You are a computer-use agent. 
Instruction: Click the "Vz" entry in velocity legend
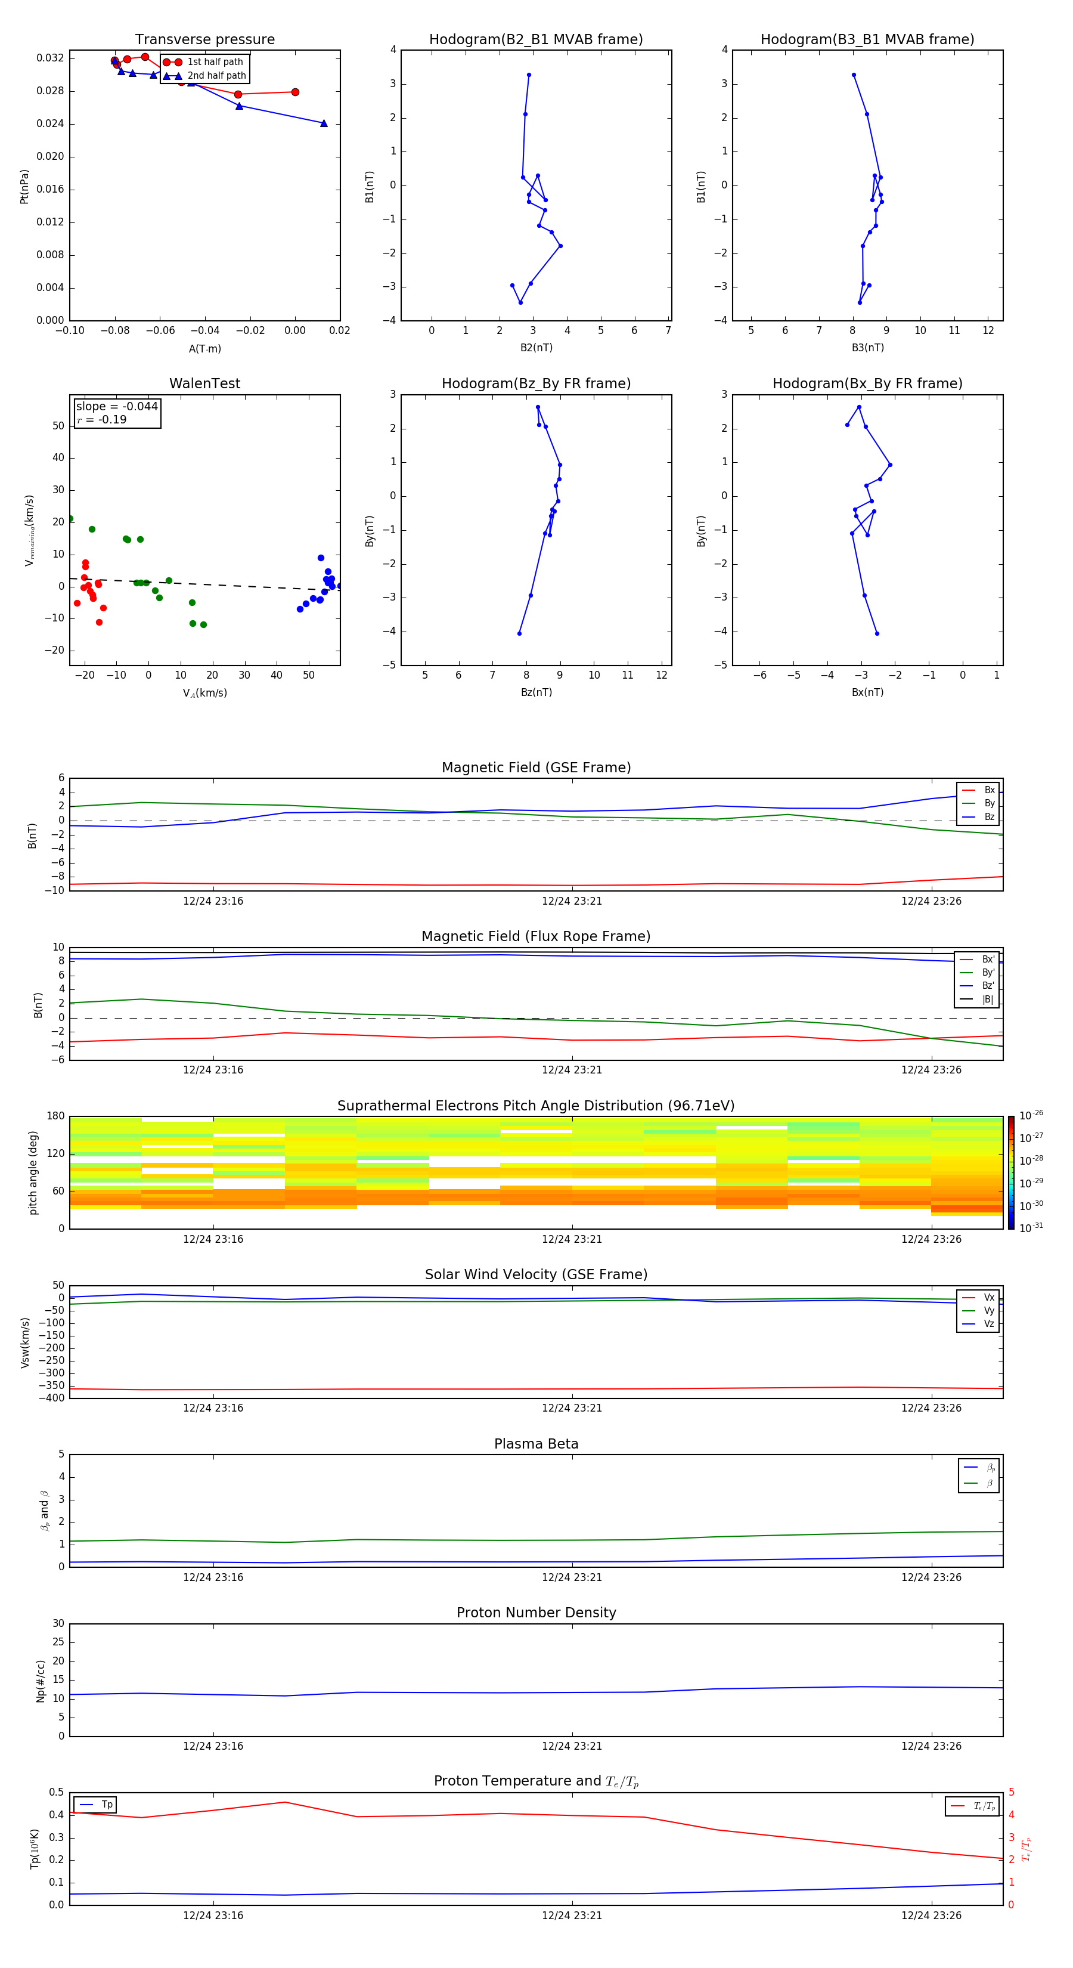(979, 1324)
